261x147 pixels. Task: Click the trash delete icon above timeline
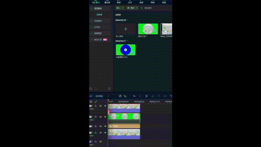click(146, 96)
